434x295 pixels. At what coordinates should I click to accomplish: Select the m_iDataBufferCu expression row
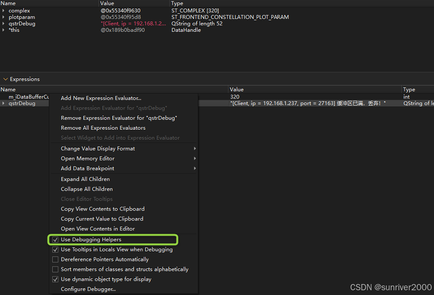coord(29,97)
